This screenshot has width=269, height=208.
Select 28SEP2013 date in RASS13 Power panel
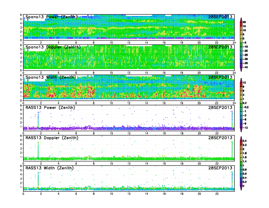click(220, 107)
